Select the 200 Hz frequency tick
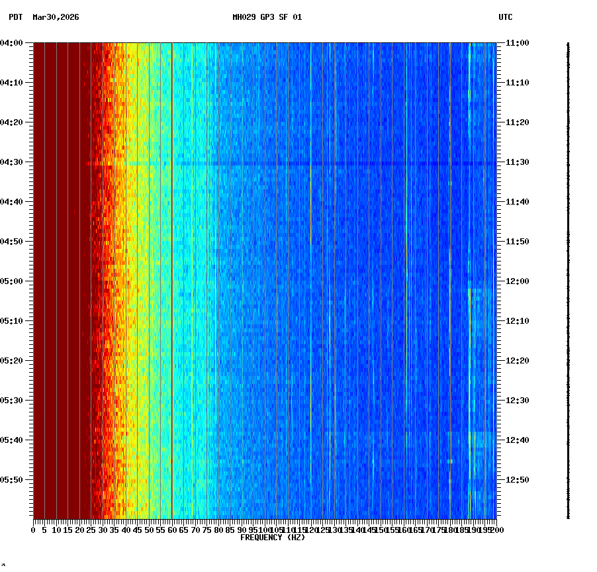This screenshot has width=597, height=572. (x=496, y=530)
